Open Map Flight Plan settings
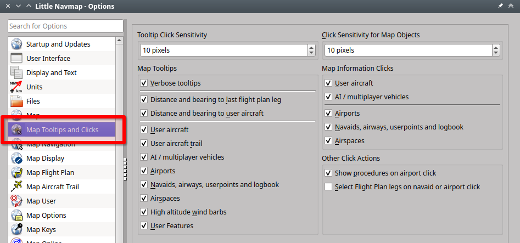The image size is (520, 243). (62, 173)
